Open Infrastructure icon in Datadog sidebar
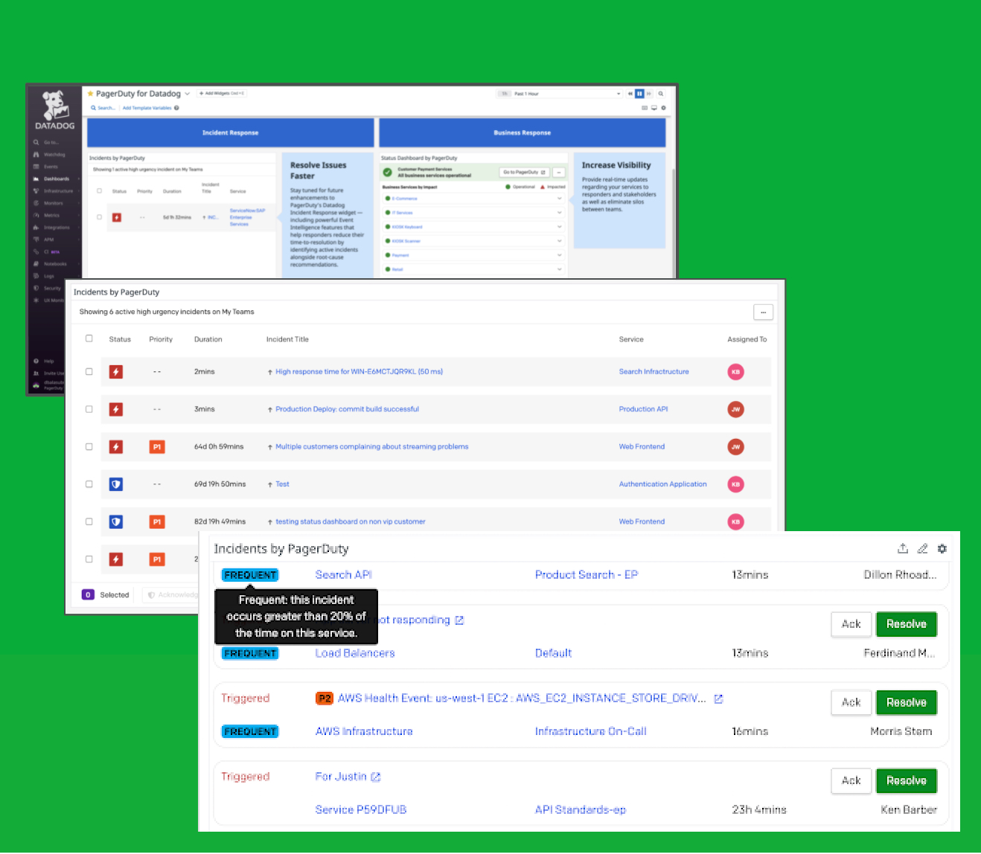The image size is (981, 854). (36, 191)
